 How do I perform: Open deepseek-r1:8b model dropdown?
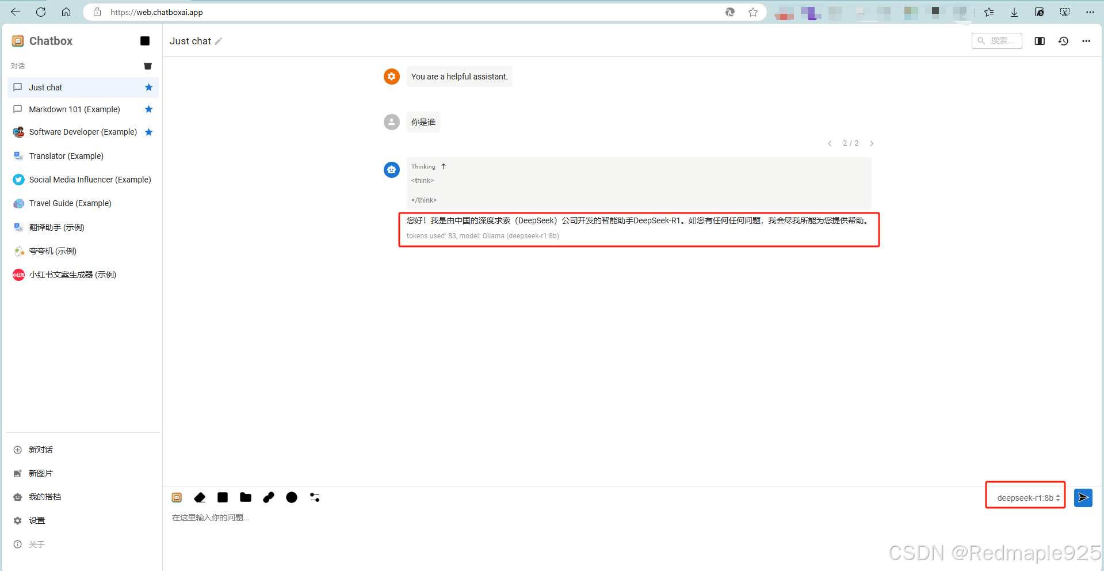1027,498
